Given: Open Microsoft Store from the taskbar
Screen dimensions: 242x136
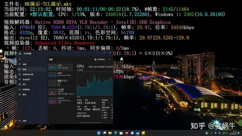Looking at the screenshot, I should pyautogui.click(x=121, y=133).
